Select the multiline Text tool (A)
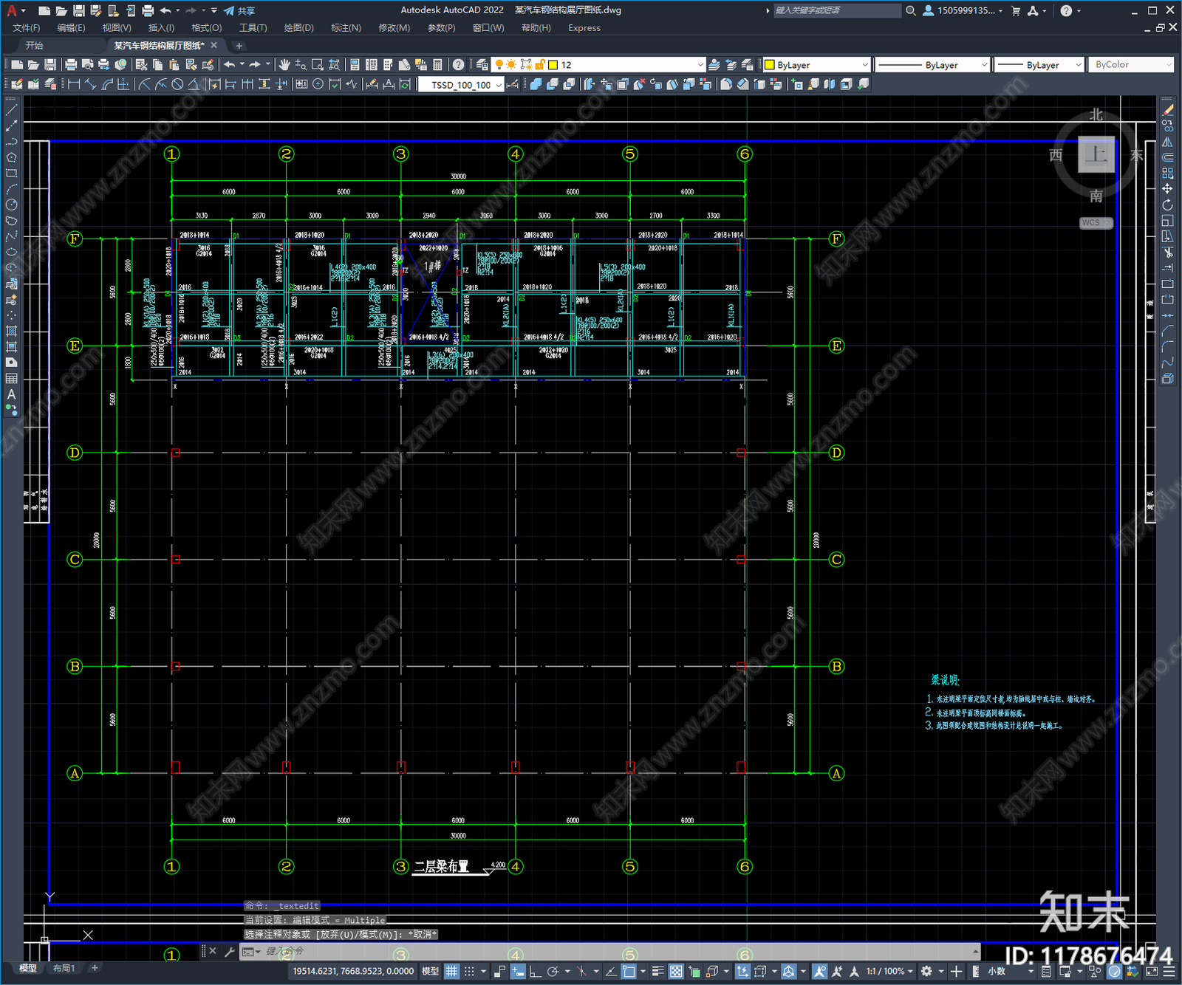 point(11,394)
